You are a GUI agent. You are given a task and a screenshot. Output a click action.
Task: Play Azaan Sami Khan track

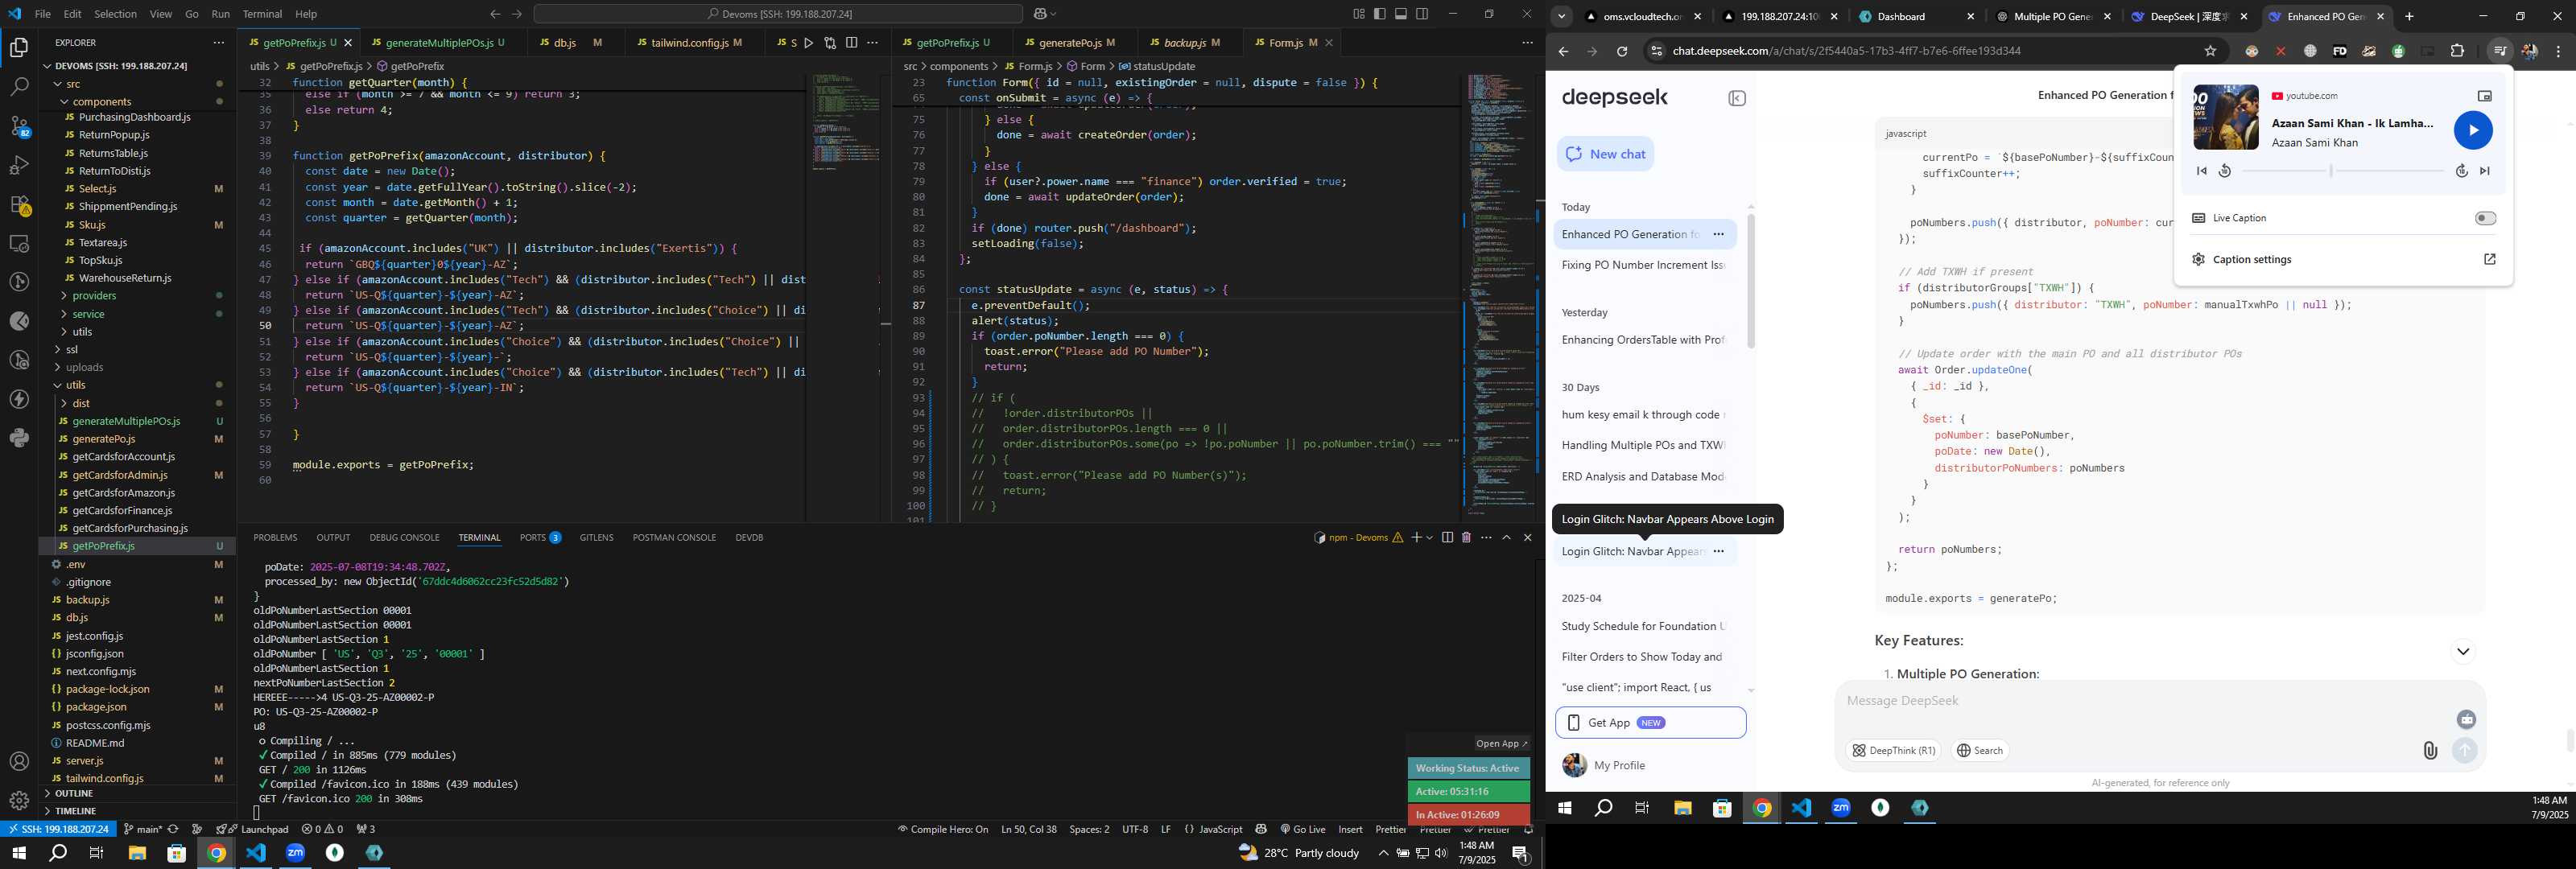(2473, 130)
